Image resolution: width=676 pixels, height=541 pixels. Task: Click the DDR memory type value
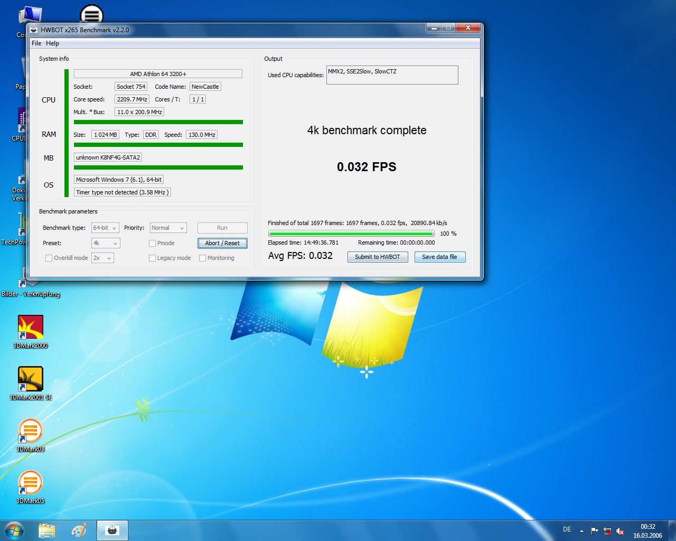(151, 135)
